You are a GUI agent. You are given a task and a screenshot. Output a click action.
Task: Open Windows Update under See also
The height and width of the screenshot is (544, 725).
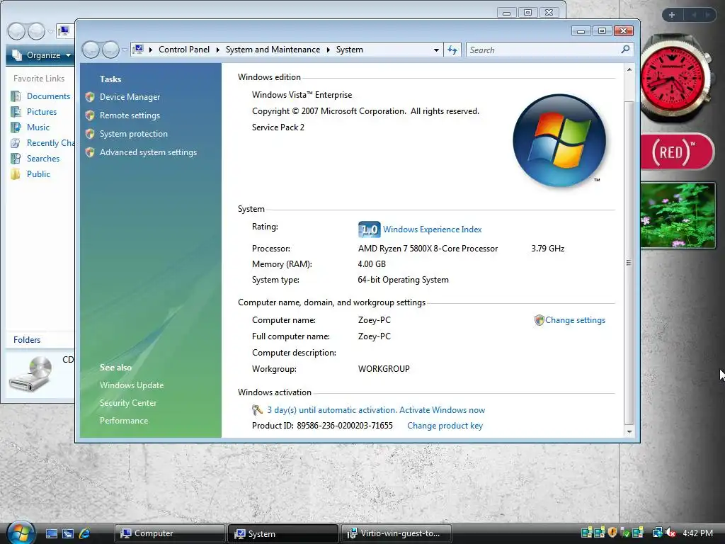[132, 385]
